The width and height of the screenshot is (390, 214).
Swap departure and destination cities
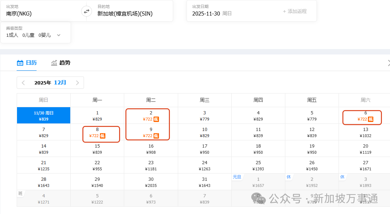[87, 12]
